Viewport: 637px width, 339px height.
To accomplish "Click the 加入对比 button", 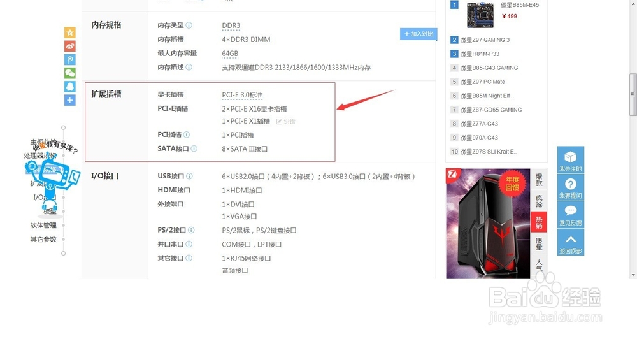I will tap(419, 34).
